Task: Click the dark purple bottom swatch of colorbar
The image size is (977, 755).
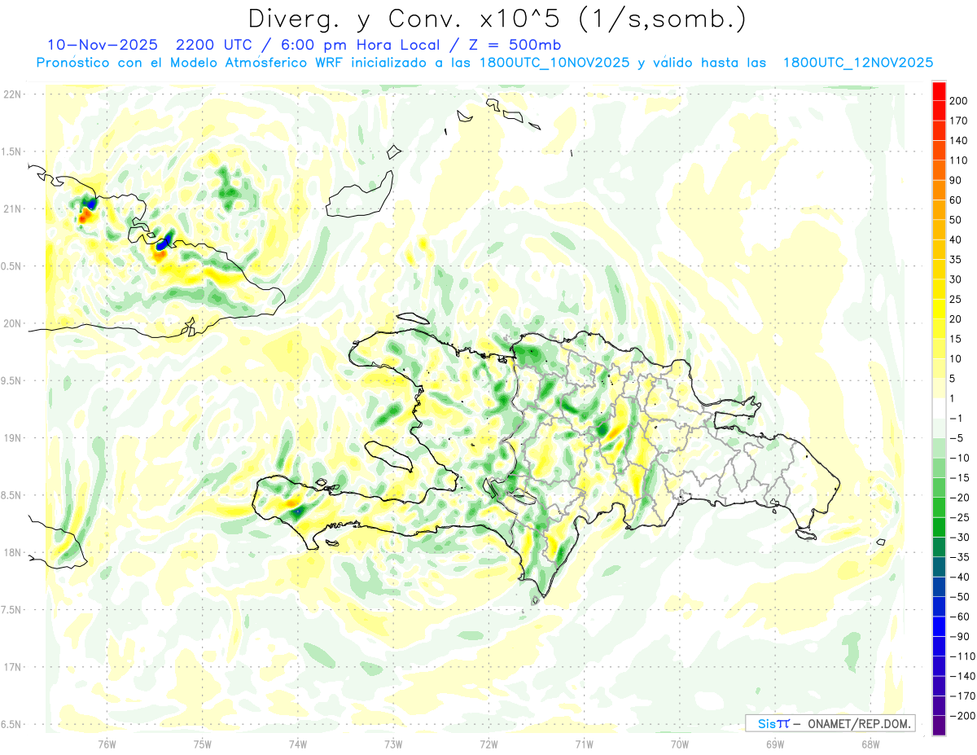Action: (x=940, y=726)
